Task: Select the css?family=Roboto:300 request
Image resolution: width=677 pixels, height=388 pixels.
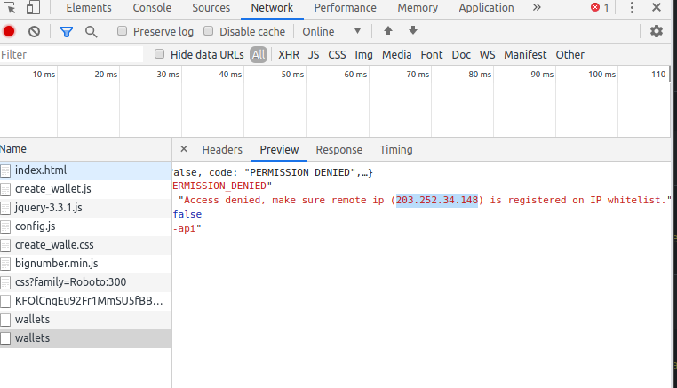Action: (85, 282)
